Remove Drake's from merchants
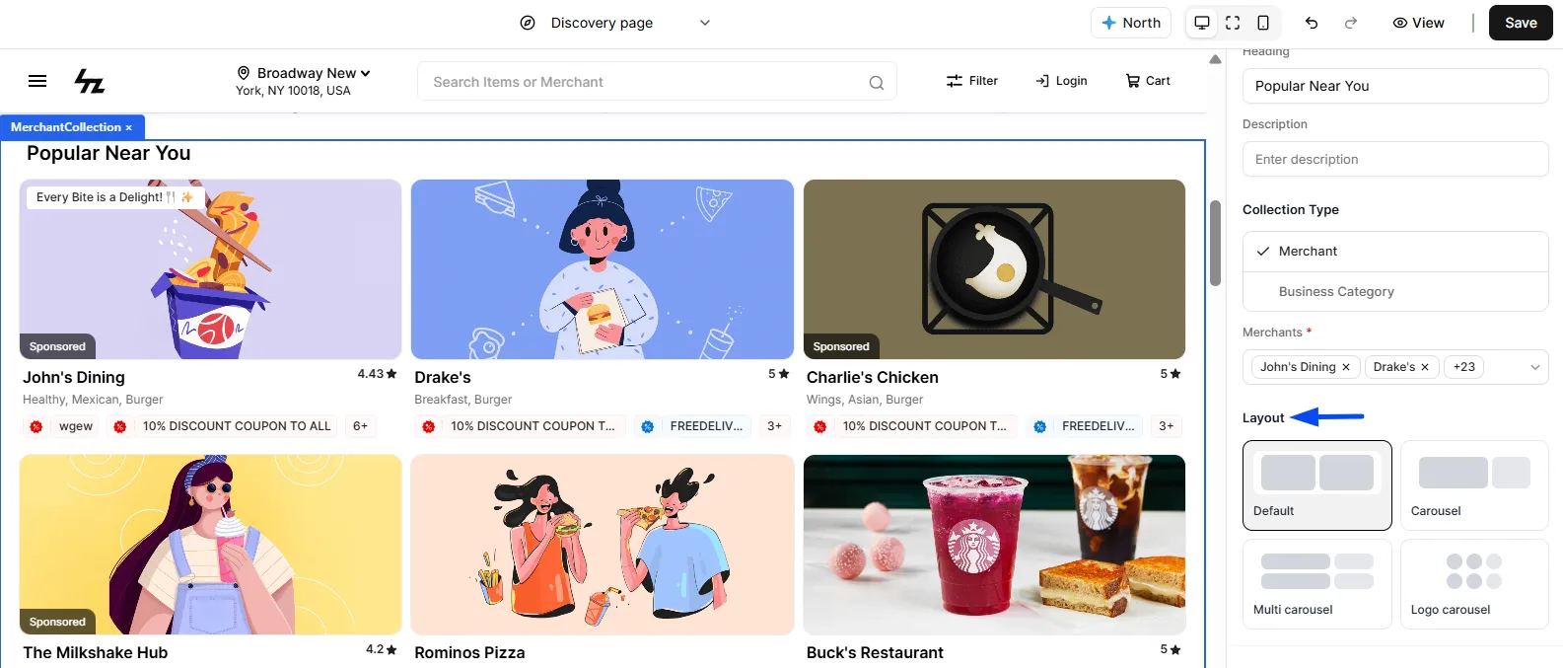This screenshot has height=668, width=1563. [x=1425, y=367]
